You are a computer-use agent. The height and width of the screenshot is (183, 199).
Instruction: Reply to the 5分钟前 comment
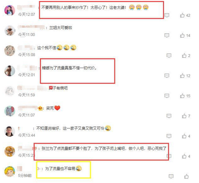pos(171,176)
